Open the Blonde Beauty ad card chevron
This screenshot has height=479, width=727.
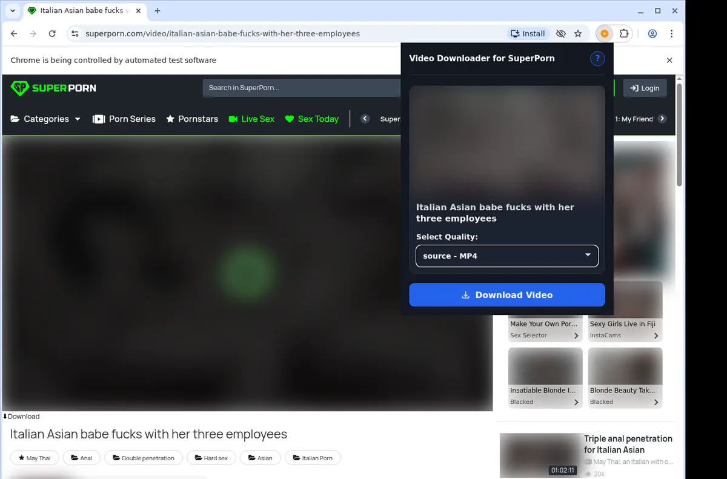[x=656, y=402]
